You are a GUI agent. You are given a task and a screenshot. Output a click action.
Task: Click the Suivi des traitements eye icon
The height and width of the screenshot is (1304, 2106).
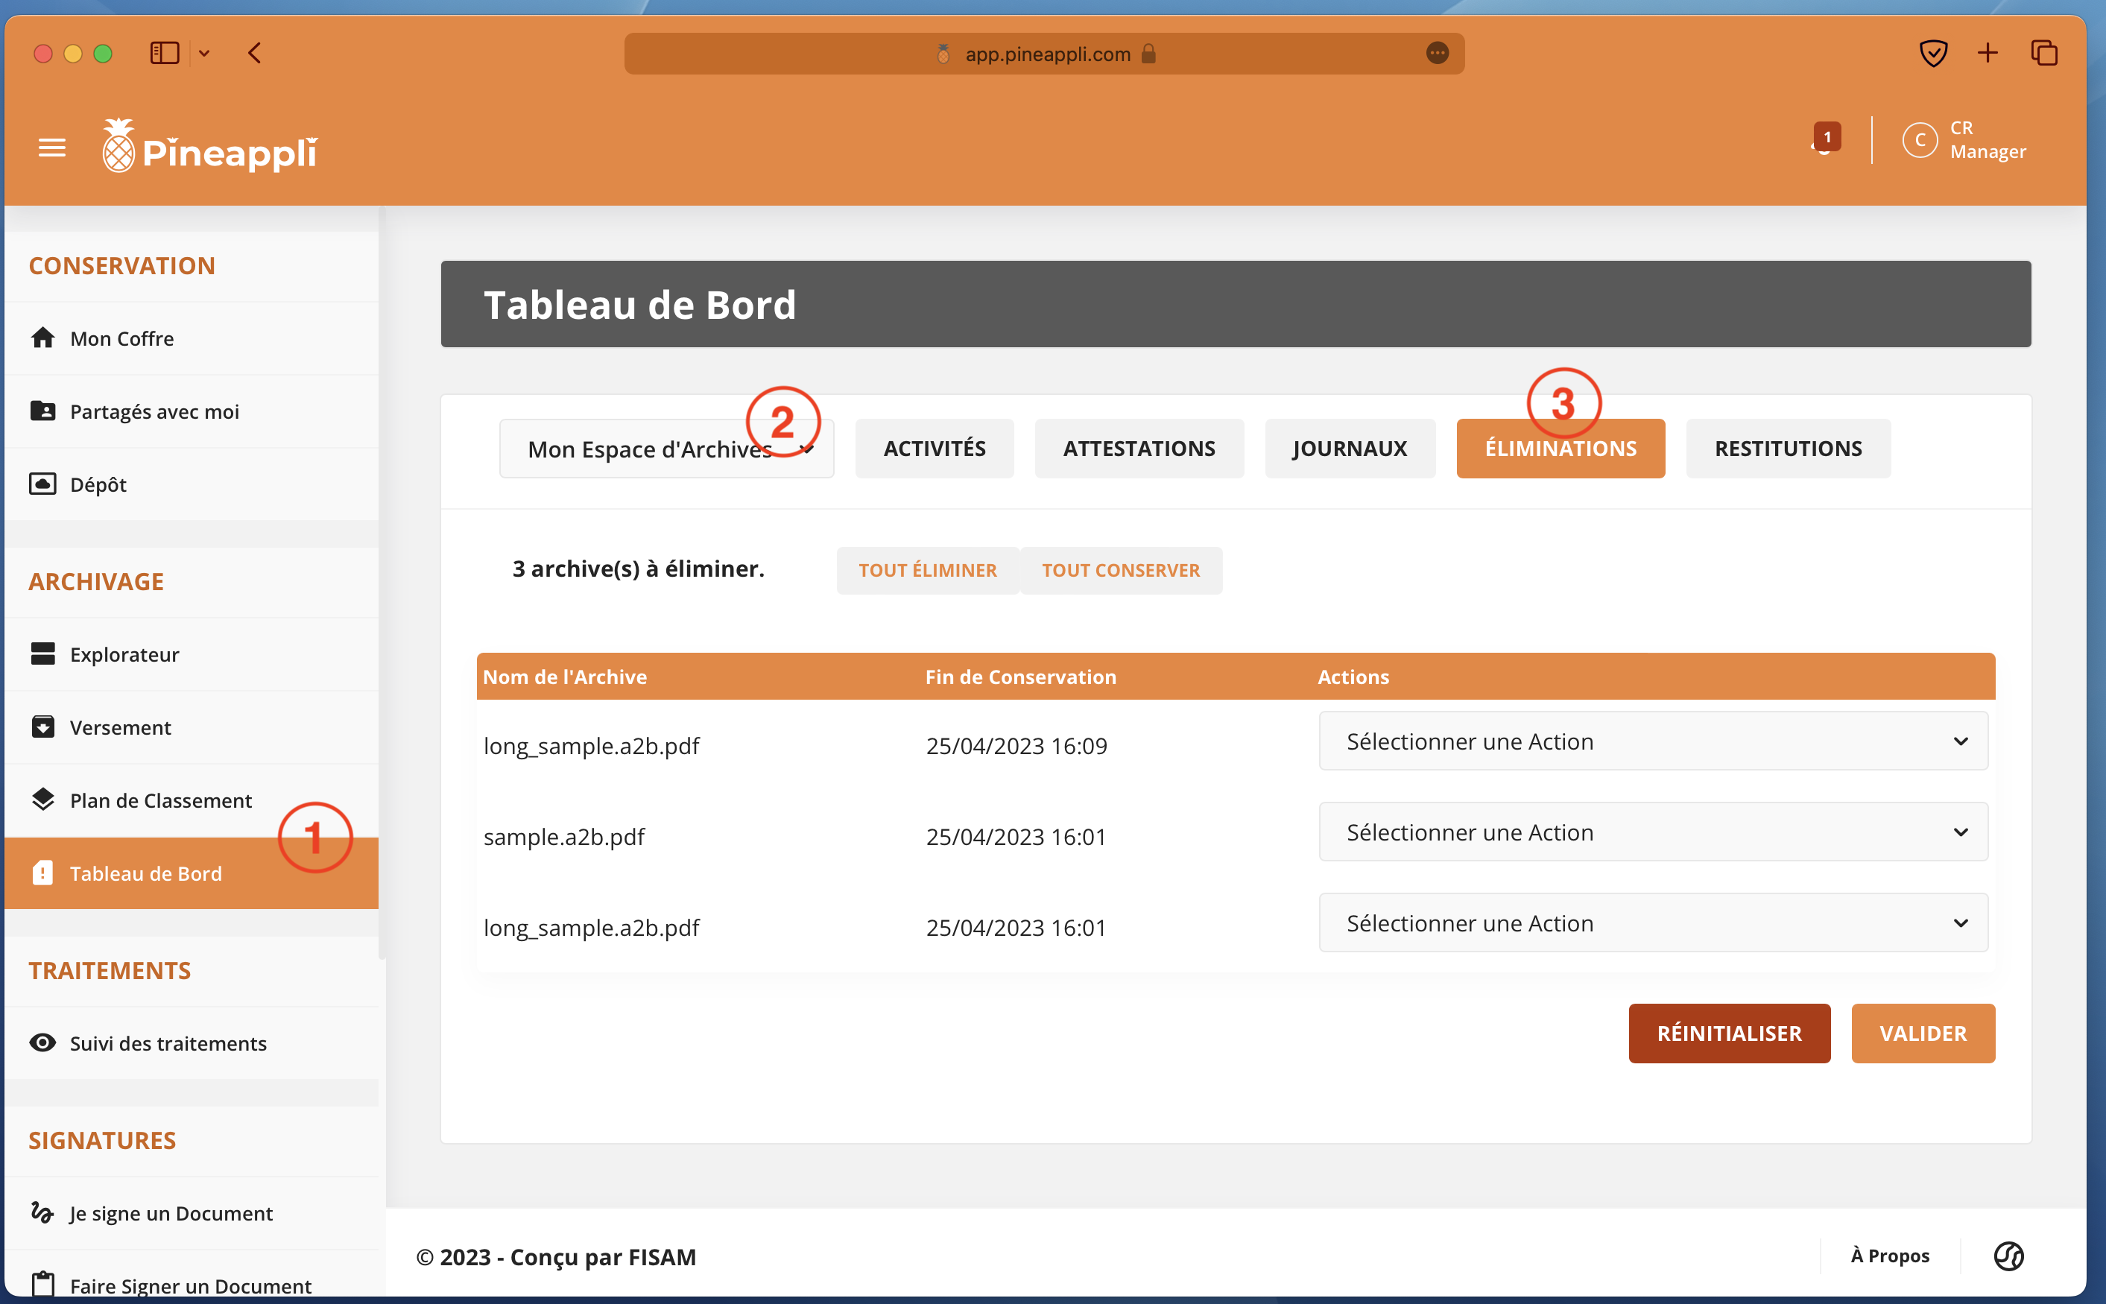pyautogui.click(x=42, y=1042)
